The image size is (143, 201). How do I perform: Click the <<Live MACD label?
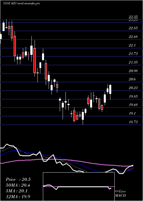(x=120, y=194)
